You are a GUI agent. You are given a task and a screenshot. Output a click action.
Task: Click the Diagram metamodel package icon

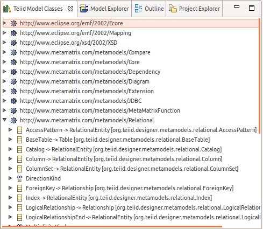click(13, 81)
